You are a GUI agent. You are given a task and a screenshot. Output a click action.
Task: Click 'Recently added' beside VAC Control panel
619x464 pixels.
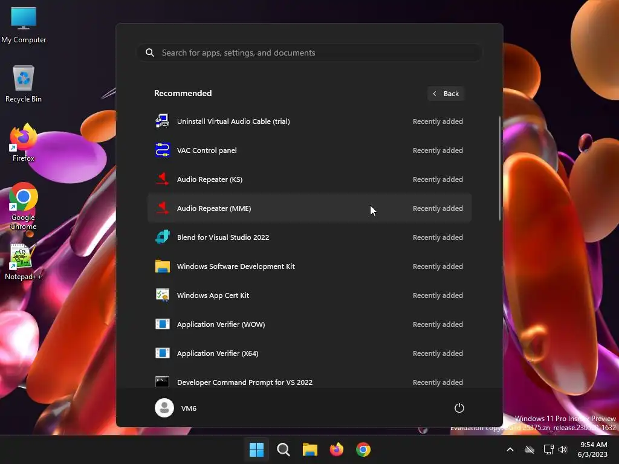pyautogui.click(x=438, y=150)
